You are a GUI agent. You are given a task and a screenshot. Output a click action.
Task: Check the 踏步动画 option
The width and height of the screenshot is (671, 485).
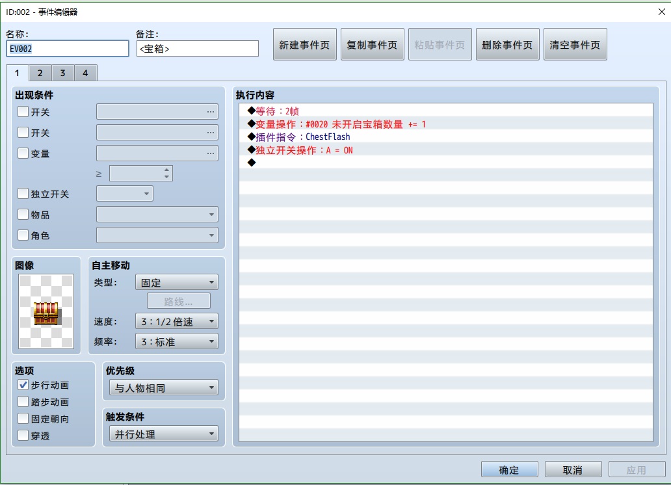pos(23,402)
